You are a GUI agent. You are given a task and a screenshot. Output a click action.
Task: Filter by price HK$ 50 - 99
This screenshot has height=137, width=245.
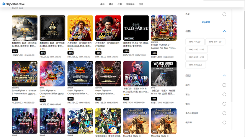pos(215,42)
